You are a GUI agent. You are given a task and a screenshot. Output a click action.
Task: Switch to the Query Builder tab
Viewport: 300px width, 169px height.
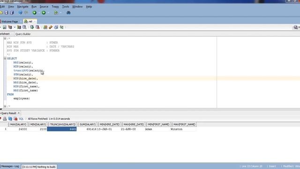click(x=23, y=34)
